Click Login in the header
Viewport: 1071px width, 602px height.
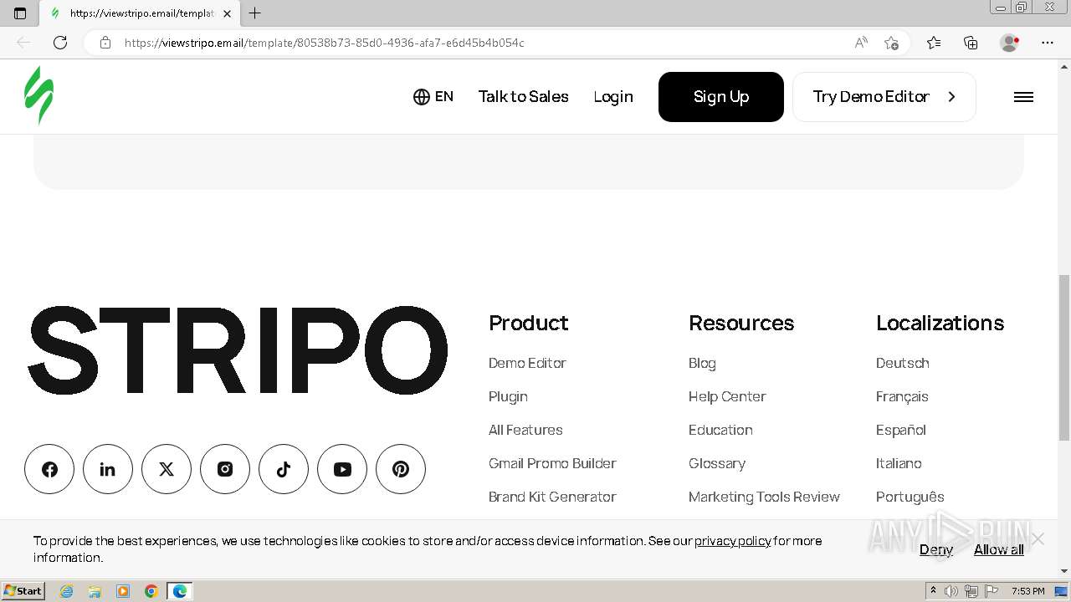[613, 97]
